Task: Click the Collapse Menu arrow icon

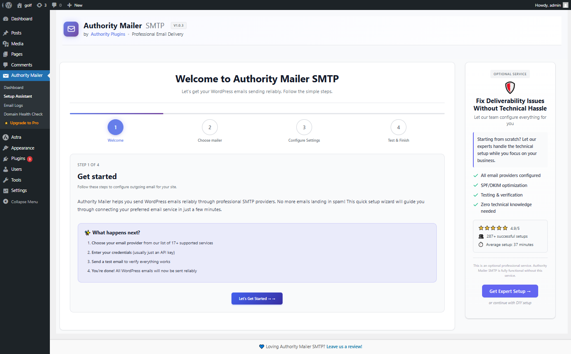Action: click(5, 202)
